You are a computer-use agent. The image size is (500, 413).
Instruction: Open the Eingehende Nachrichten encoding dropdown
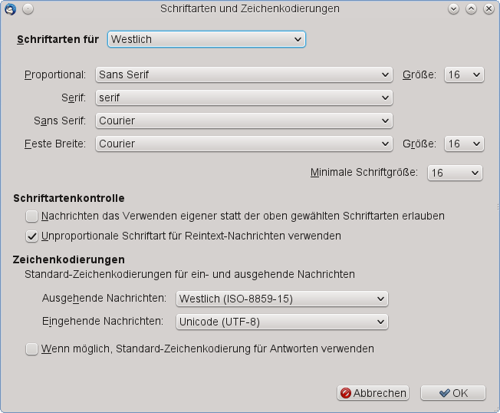[x=281, y=322]
